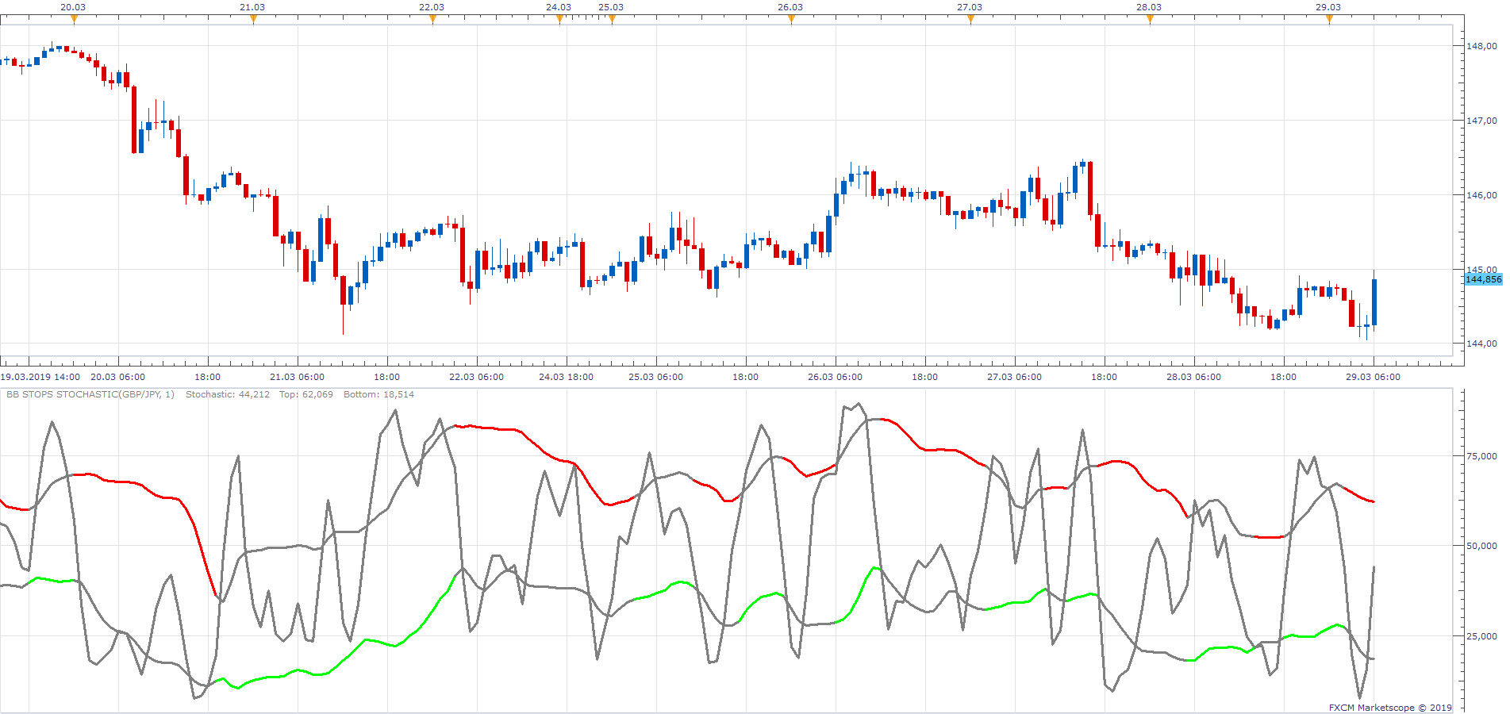
Task: Click the 50,000 indicator axis label
Action: point(1481,546)
